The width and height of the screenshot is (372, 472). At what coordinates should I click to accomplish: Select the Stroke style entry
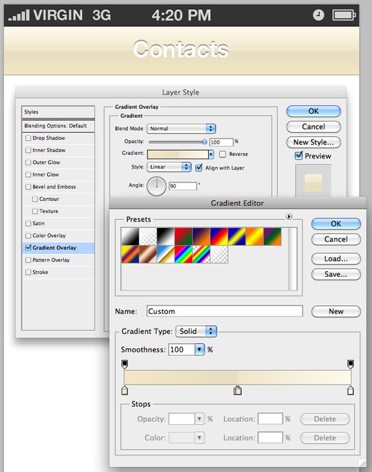[58, 272]
